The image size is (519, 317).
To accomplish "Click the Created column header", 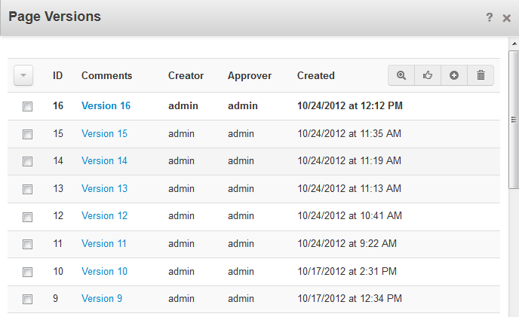I will tap(315, 75).
